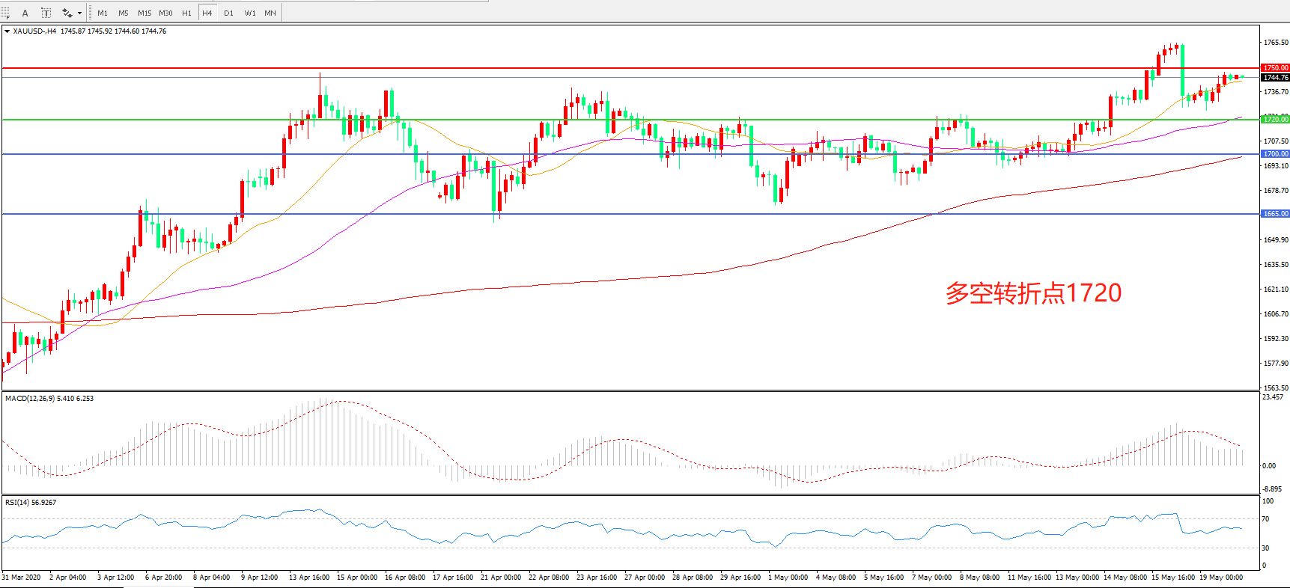1290x588 pixels.
Task: Select the Text Label tool
Action: pos(46,13)
